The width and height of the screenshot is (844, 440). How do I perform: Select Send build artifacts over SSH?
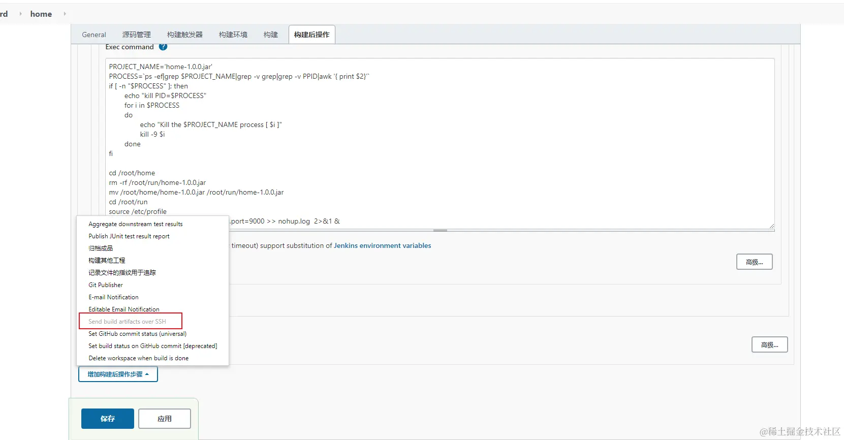[x=127, y=322]
